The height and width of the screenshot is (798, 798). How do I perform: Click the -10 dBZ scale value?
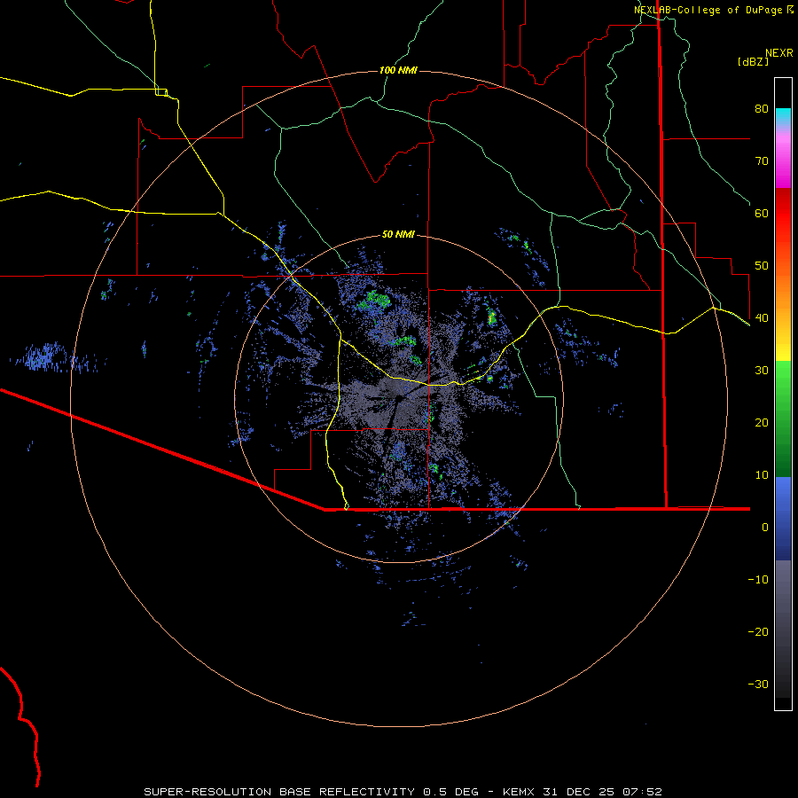[758, 580]
